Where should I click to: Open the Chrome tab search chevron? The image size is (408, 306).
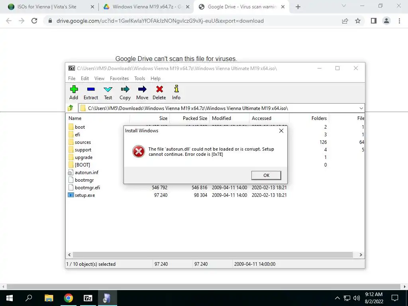pyautogui.click(x=344, y=6)
